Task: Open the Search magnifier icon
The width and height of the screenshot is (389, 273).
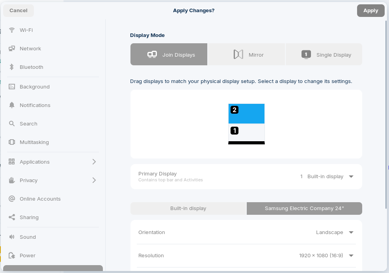Action: point(12,124)
